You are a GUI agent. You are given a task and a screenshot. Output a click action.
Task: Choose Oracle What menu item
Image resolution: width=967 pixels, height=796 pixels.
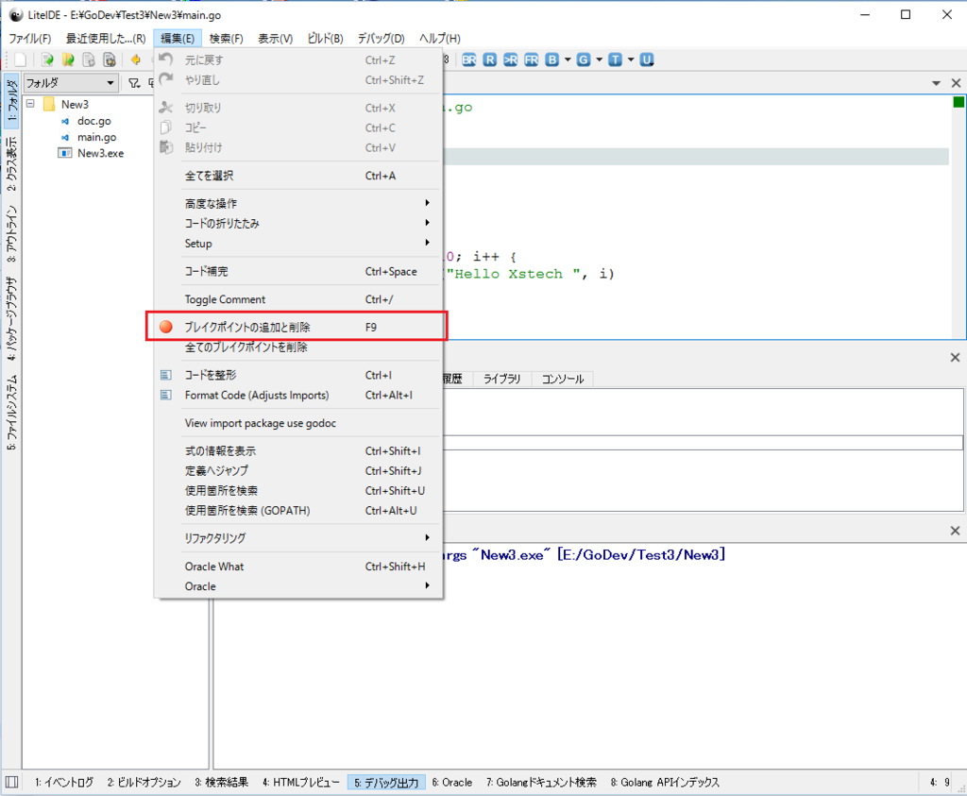click(298, 567)
